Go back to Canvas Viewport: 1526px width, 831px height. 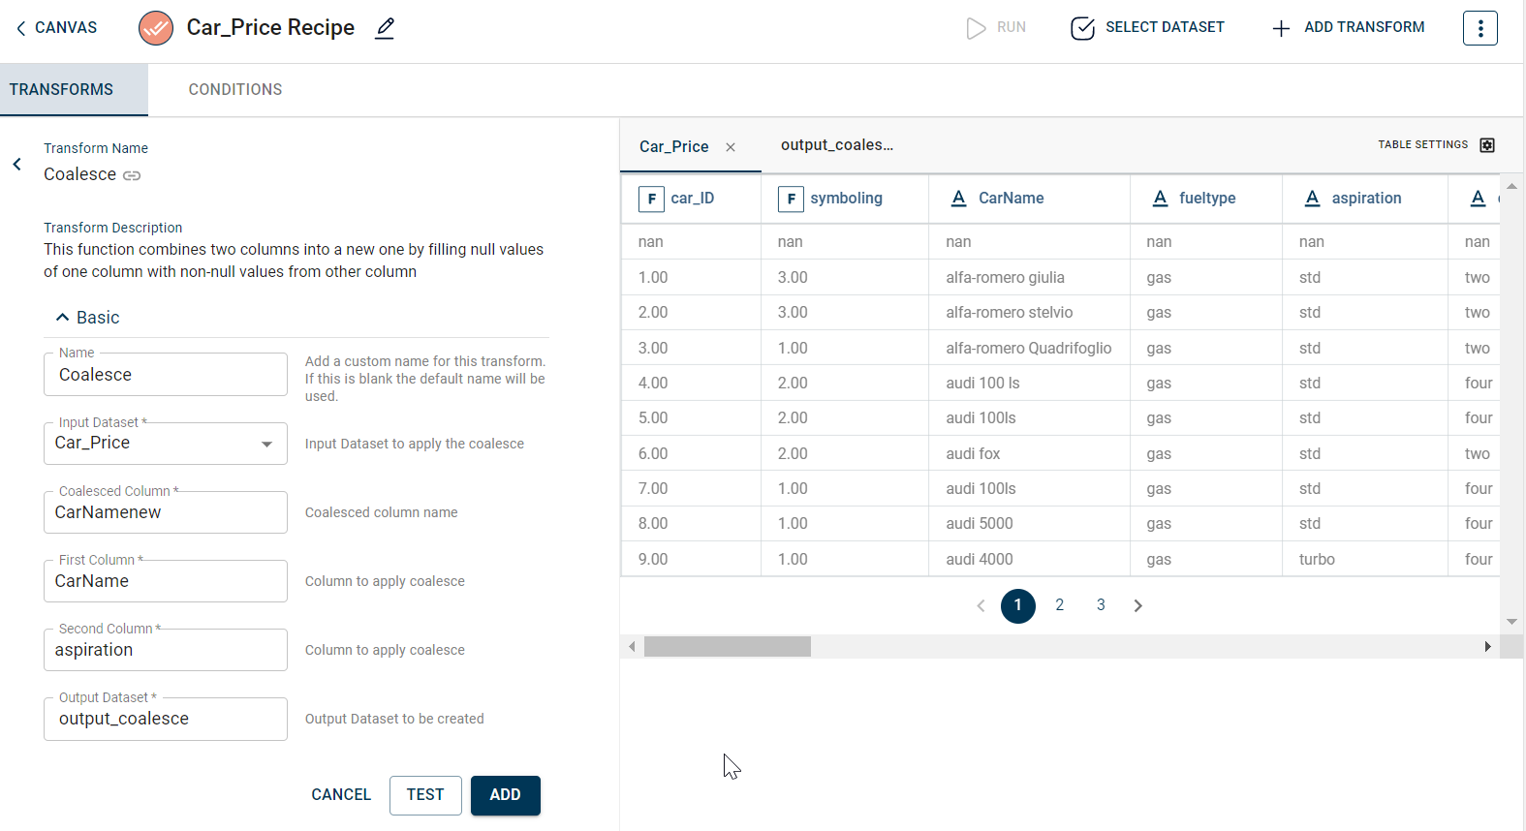click(56, 28)
